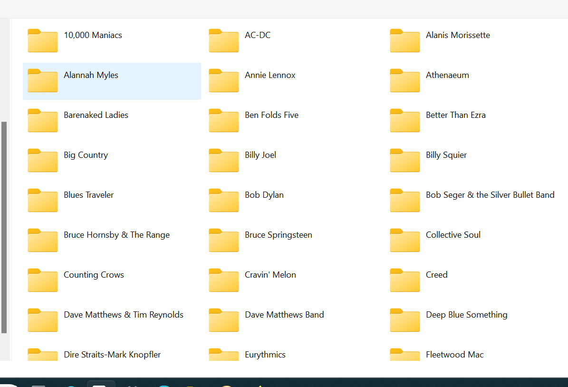Click the AC-DC folder icon
This screenshot has height=387, width=568.
tap(224, 40)
